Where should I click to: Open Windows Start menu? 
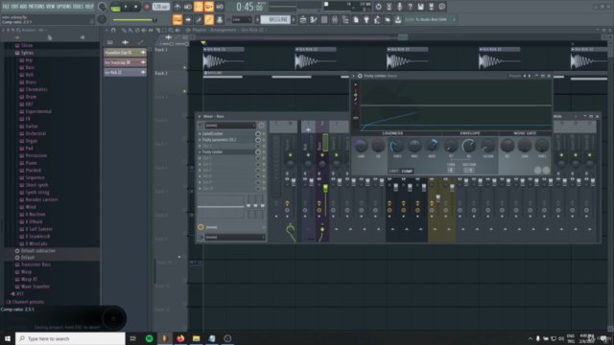pyautogui.click(x=8, y=338)
